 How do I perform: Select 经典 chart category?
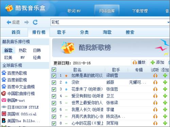(37, 57)
